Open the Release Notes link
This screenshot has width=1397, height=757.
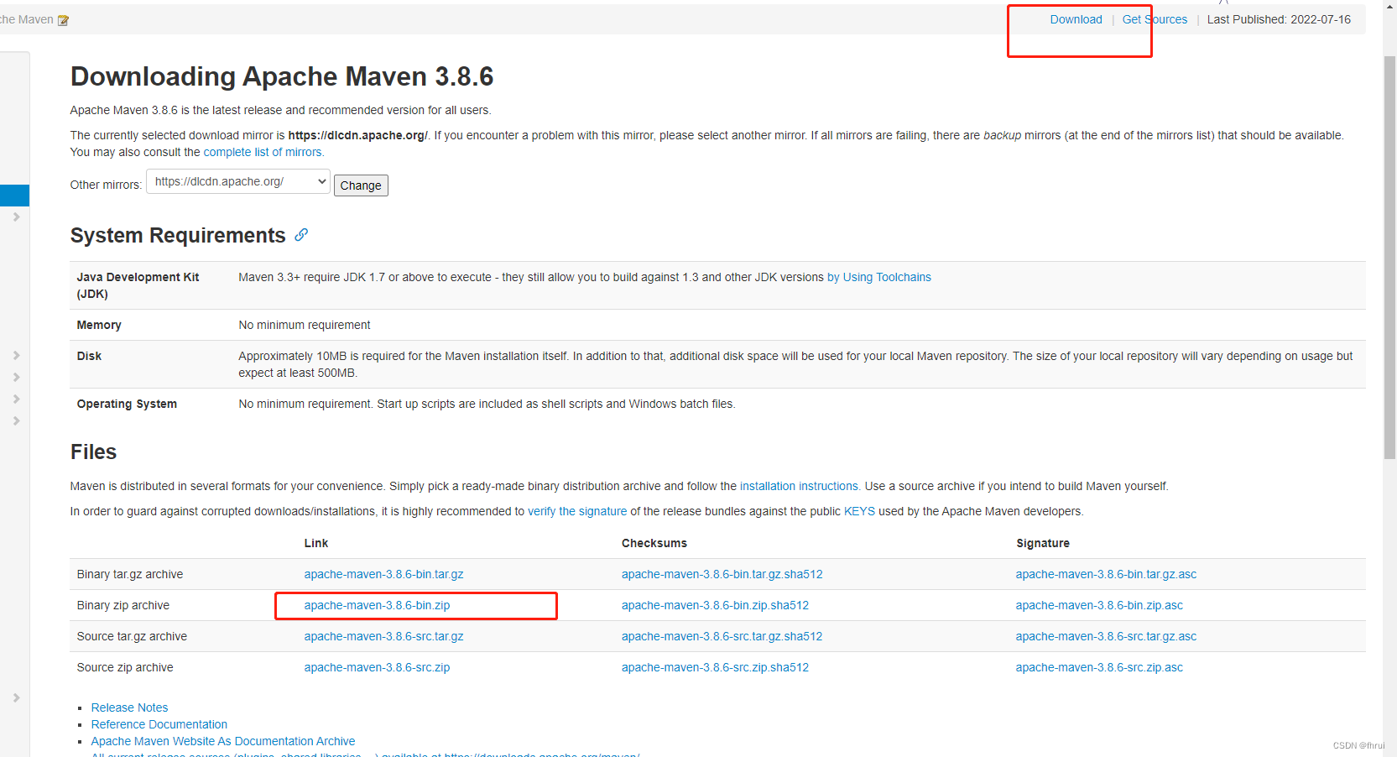coord(129,707)
